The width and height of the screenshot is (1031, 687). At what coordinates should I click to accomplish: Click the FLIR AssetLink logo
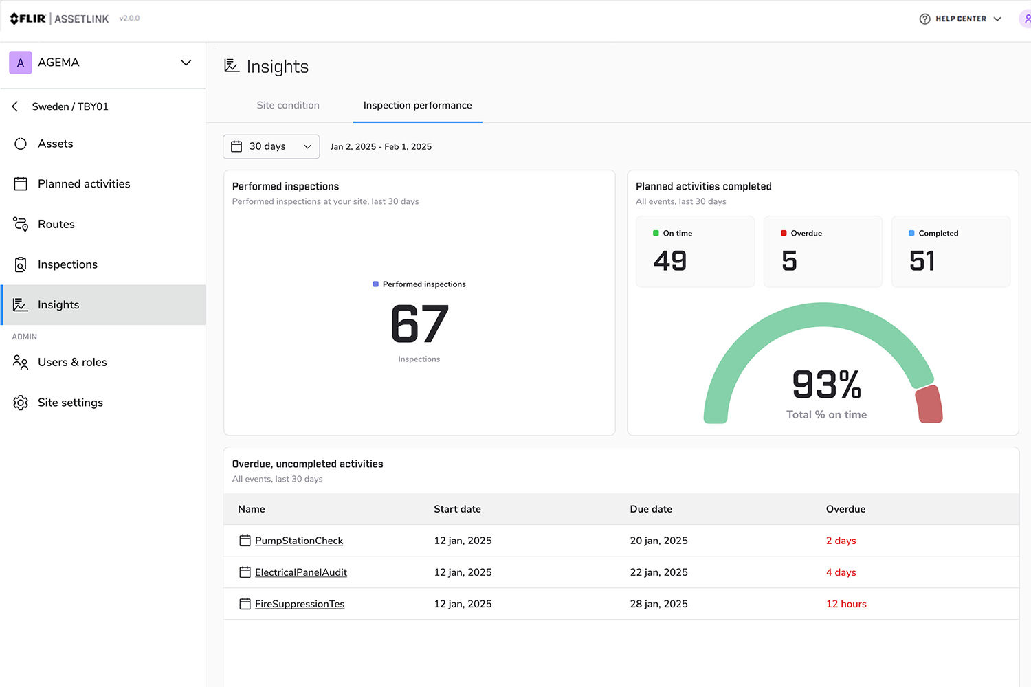pyautogui.click(x=59, y=19)
